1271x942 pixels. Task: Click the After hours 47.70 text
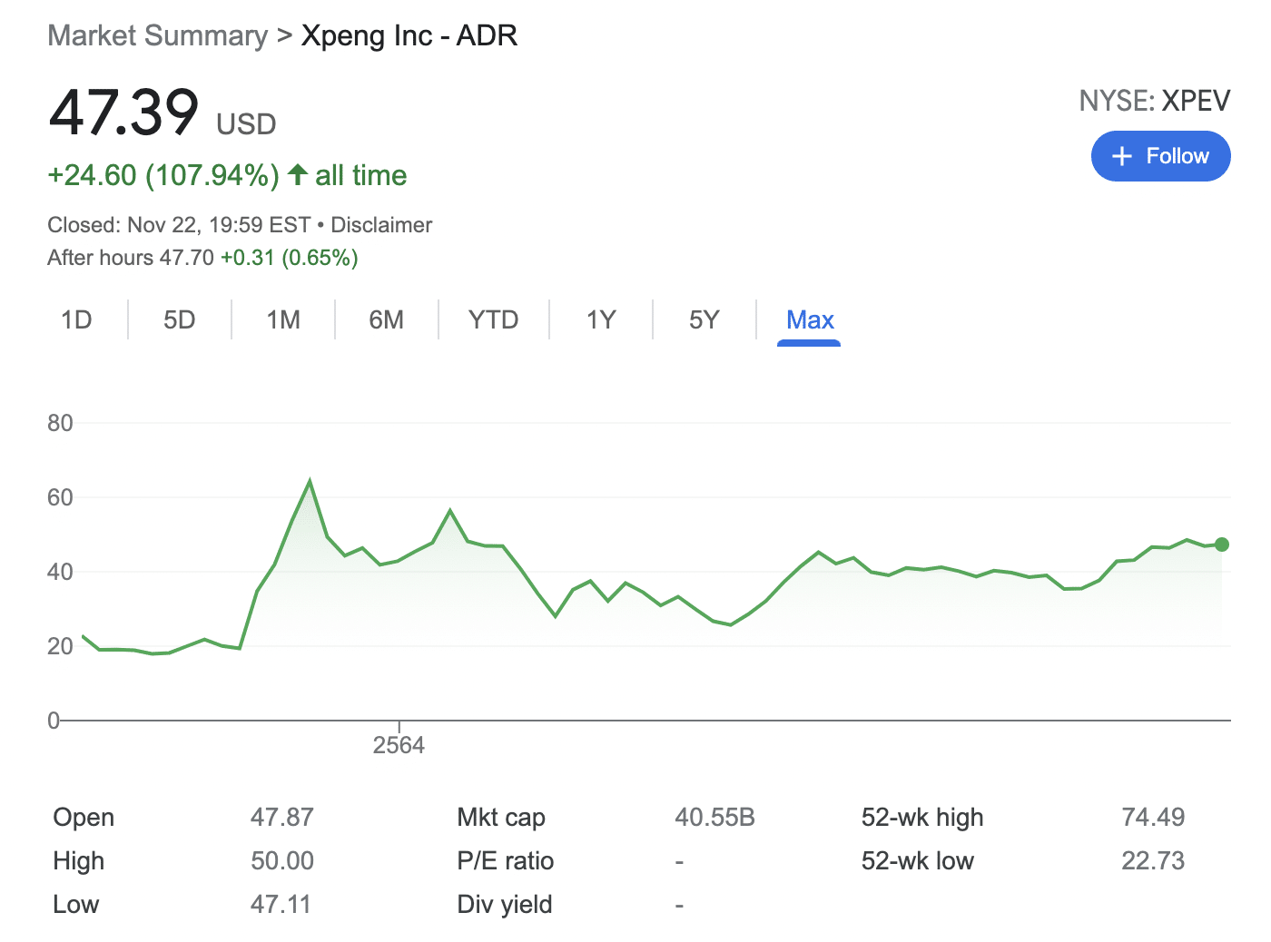pos(131,258)
